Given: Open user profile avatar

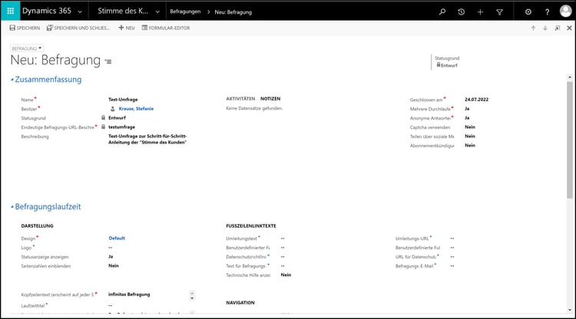Looking at the screenshot, I should [x=566, y=11].
